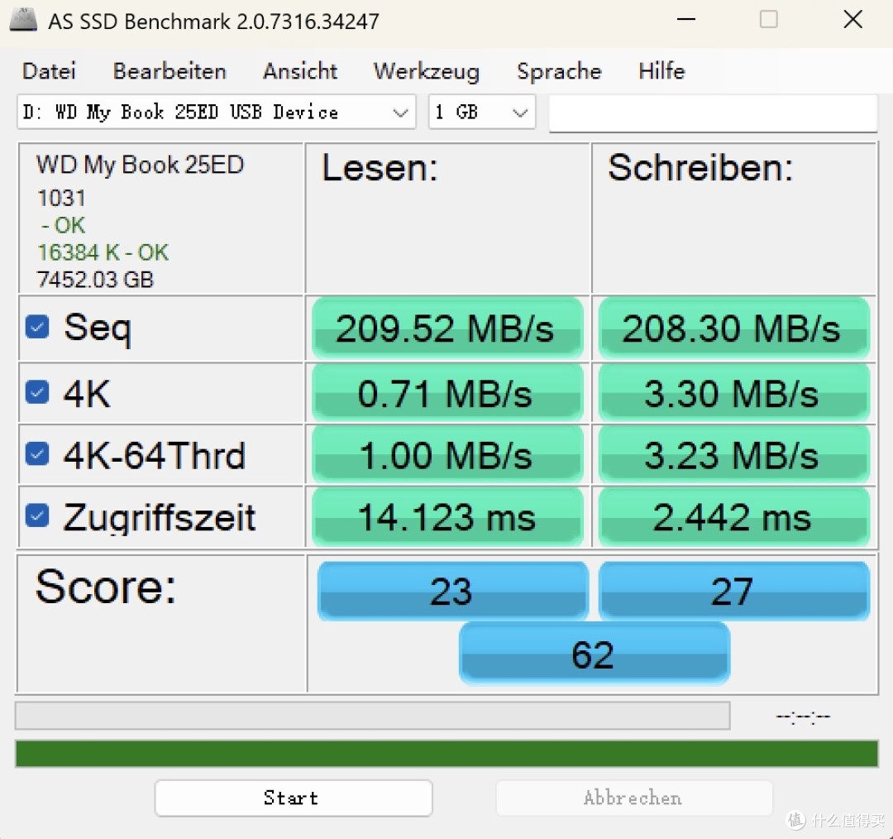Click the 7452.03 GB capacity text
Image resolution: width=893 pixels, height=839 pixels.
(x=95, y=280)
